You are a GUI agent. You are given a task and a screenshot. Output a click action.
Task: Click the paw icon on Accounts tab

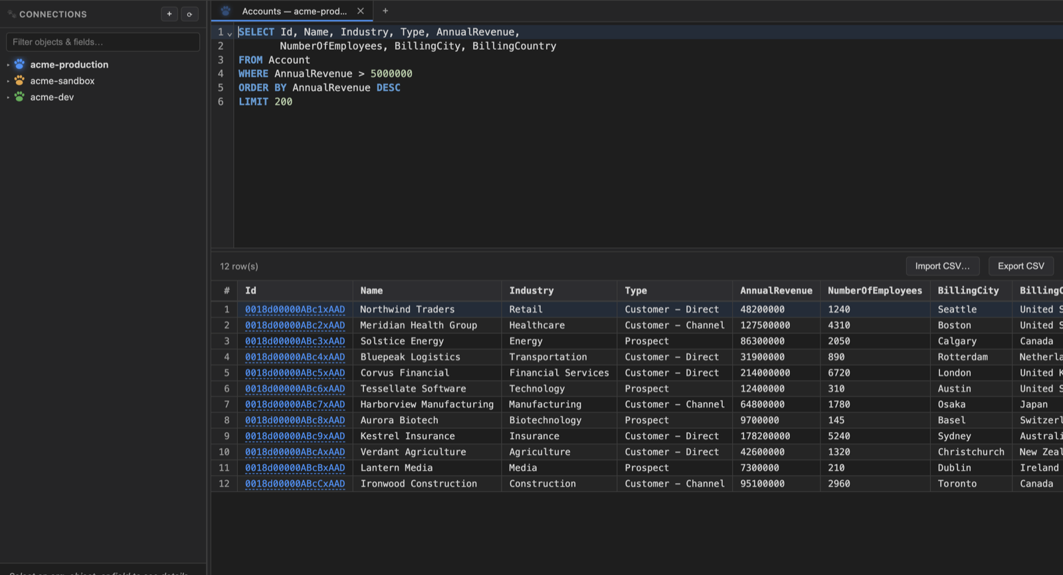pyautogui.click(x=225, y=11)
